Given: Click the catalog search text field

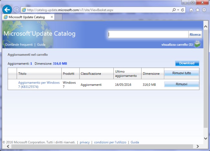Looking at the screenshot, I should pos(148,35).
